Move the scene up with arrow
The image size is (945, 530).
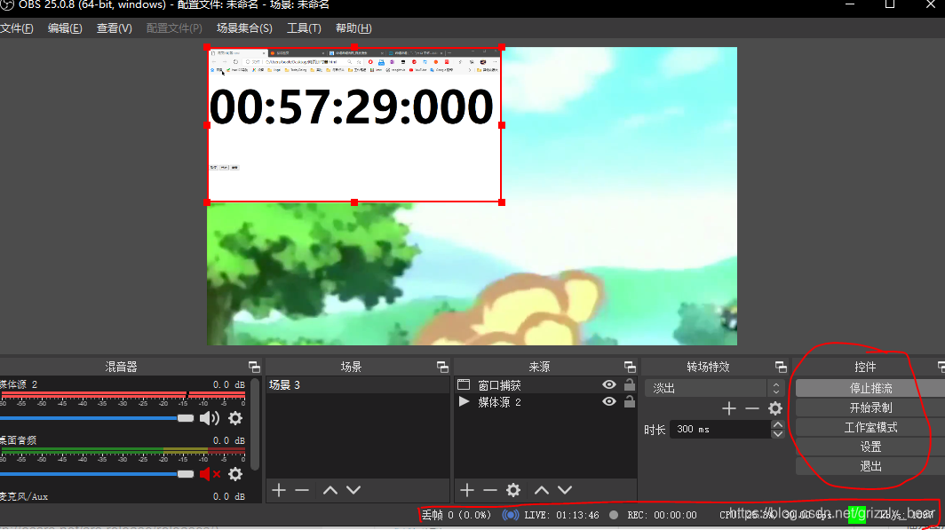pyautogui.click(x=330, y=490)
